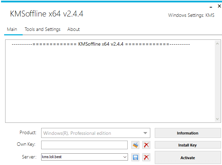This screenshot has height=165, width=222.
Task: Save the server address with floppy disk icon
Action: (135, 157)
